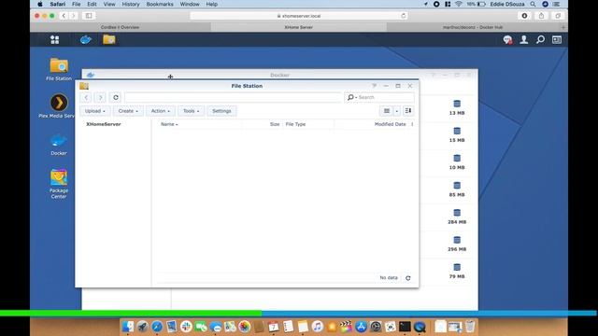
Task: Switch to the Docker Hub Safari tab
Action: [x=473, y=27]
